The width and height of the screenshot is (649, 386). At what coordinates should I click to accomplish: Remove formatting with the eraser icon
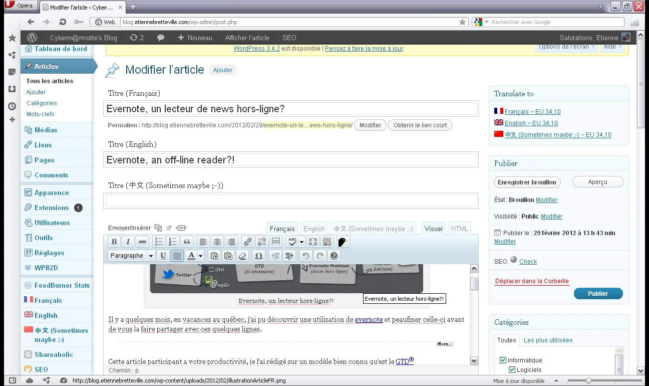click(x=242, y=256)
